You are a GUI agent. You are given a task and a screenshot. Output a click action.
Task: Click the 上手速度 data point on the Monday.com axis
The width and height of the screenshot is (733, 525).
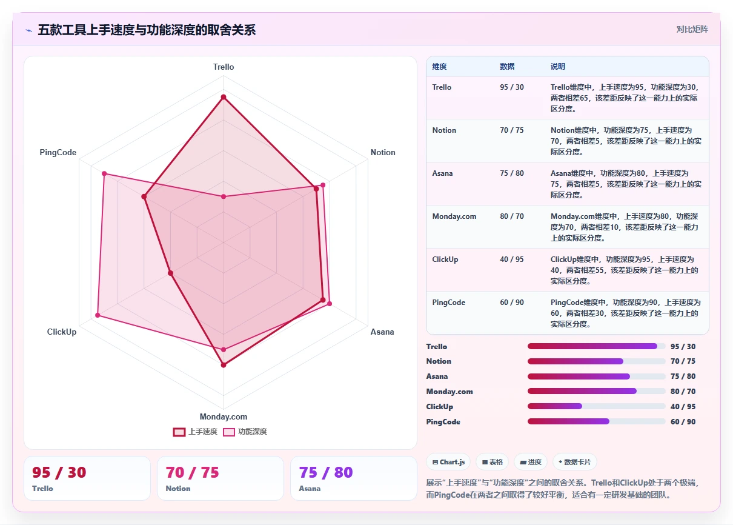pos(224,365)
